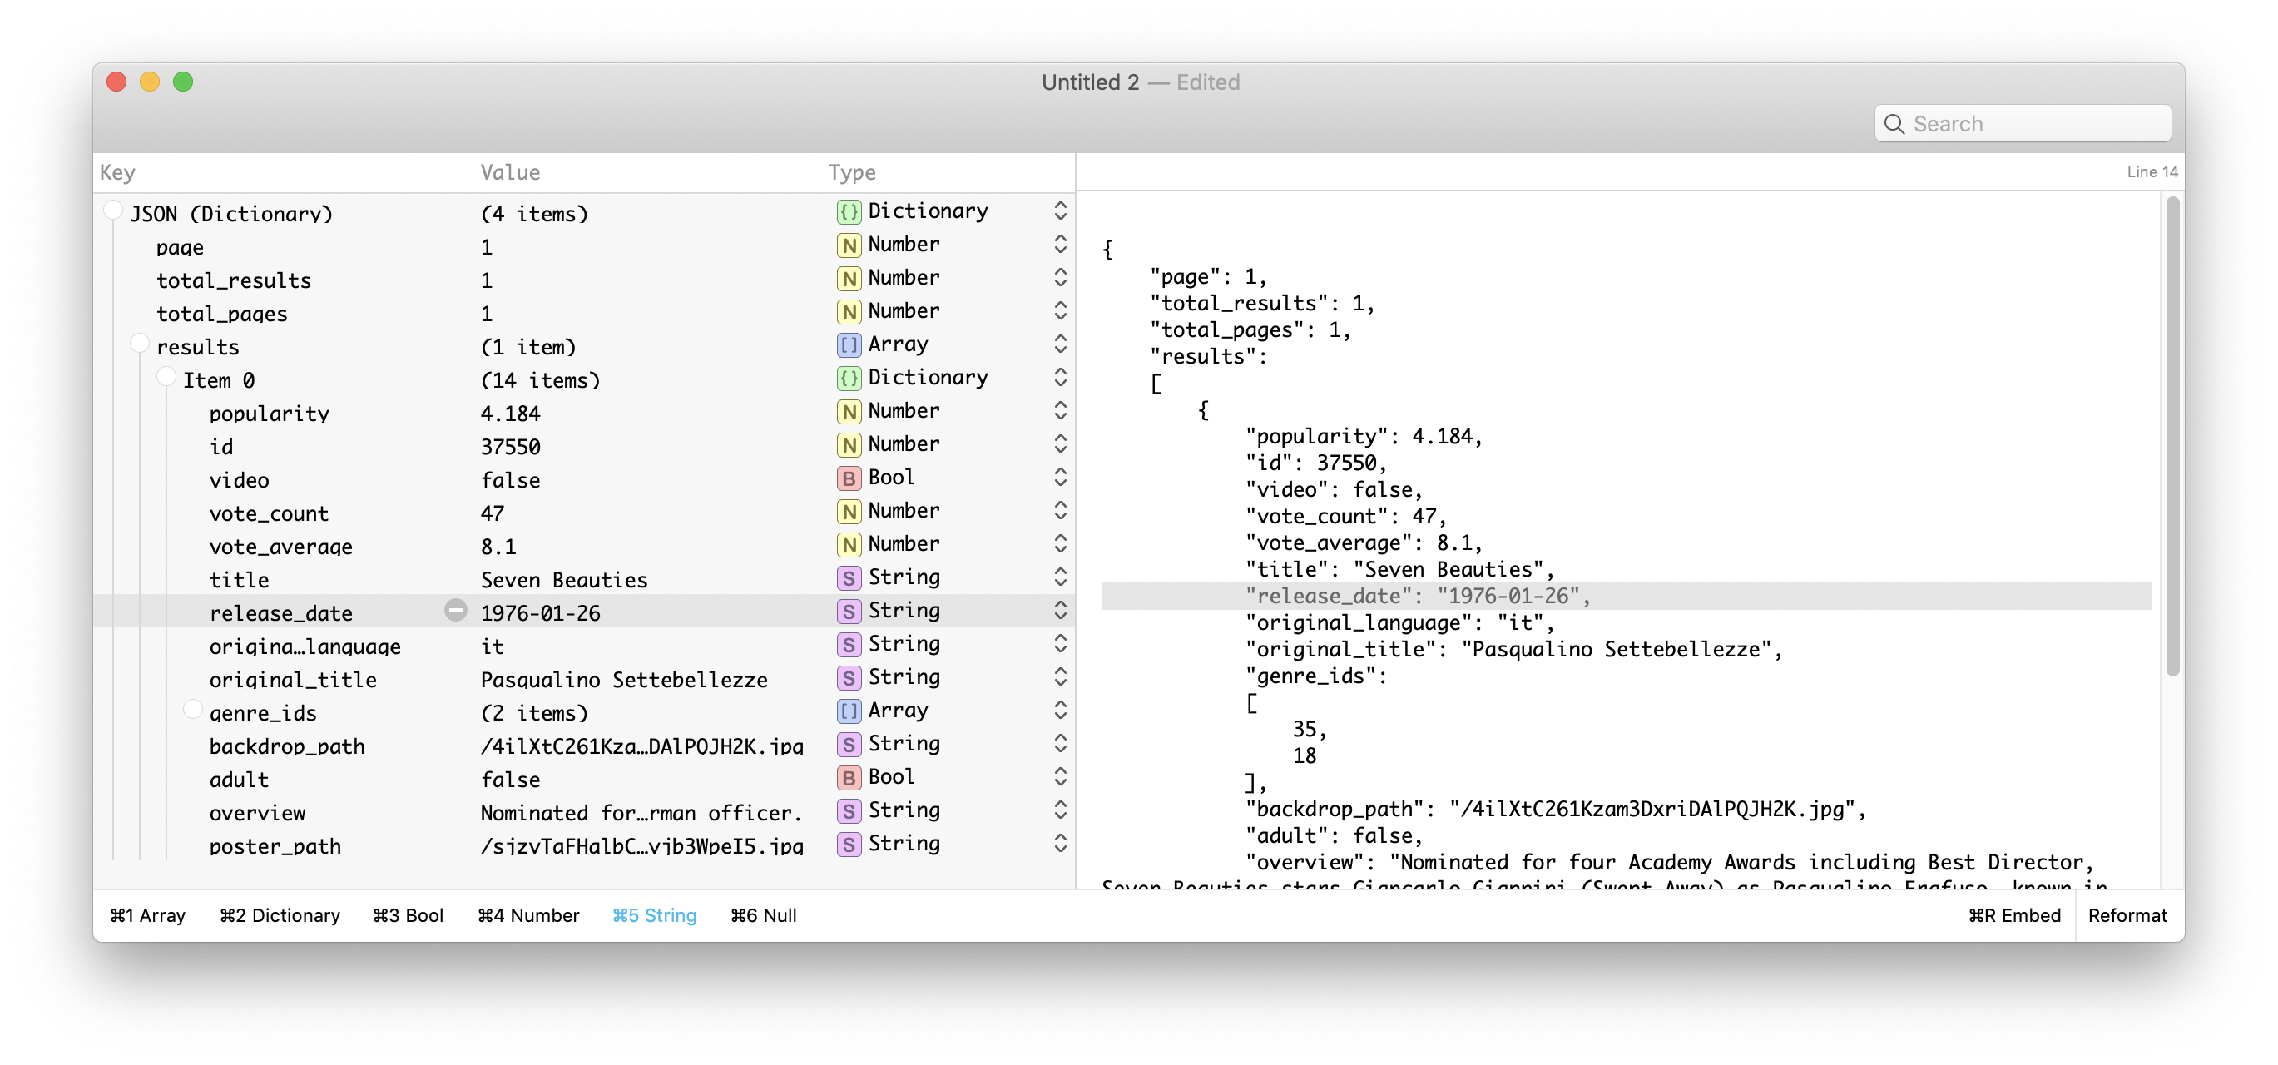Click the Array icon on genre_ids row
This screenshot has width=2278, height=1065.
848,711
